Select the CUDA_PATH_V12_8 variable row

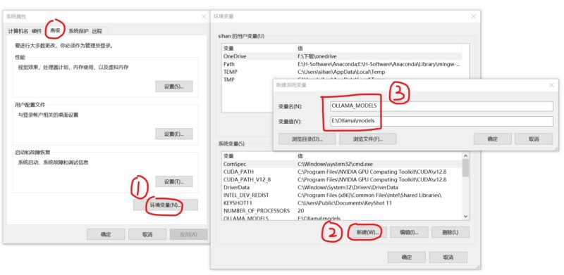[342, 179]
